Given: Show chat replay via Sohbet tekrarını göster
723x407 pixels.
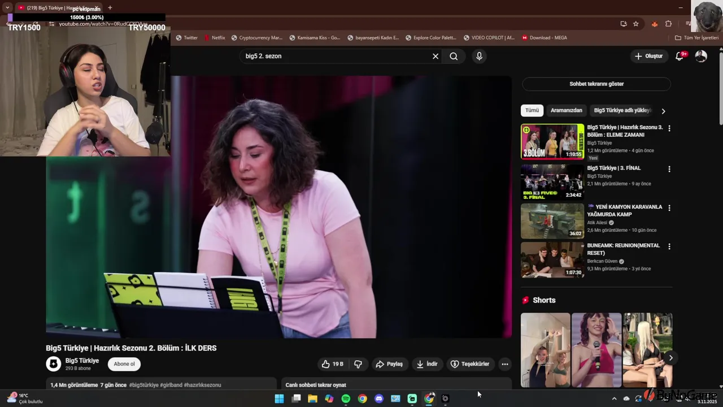Looking at the screenshot, I should click(x=596, y=84).
